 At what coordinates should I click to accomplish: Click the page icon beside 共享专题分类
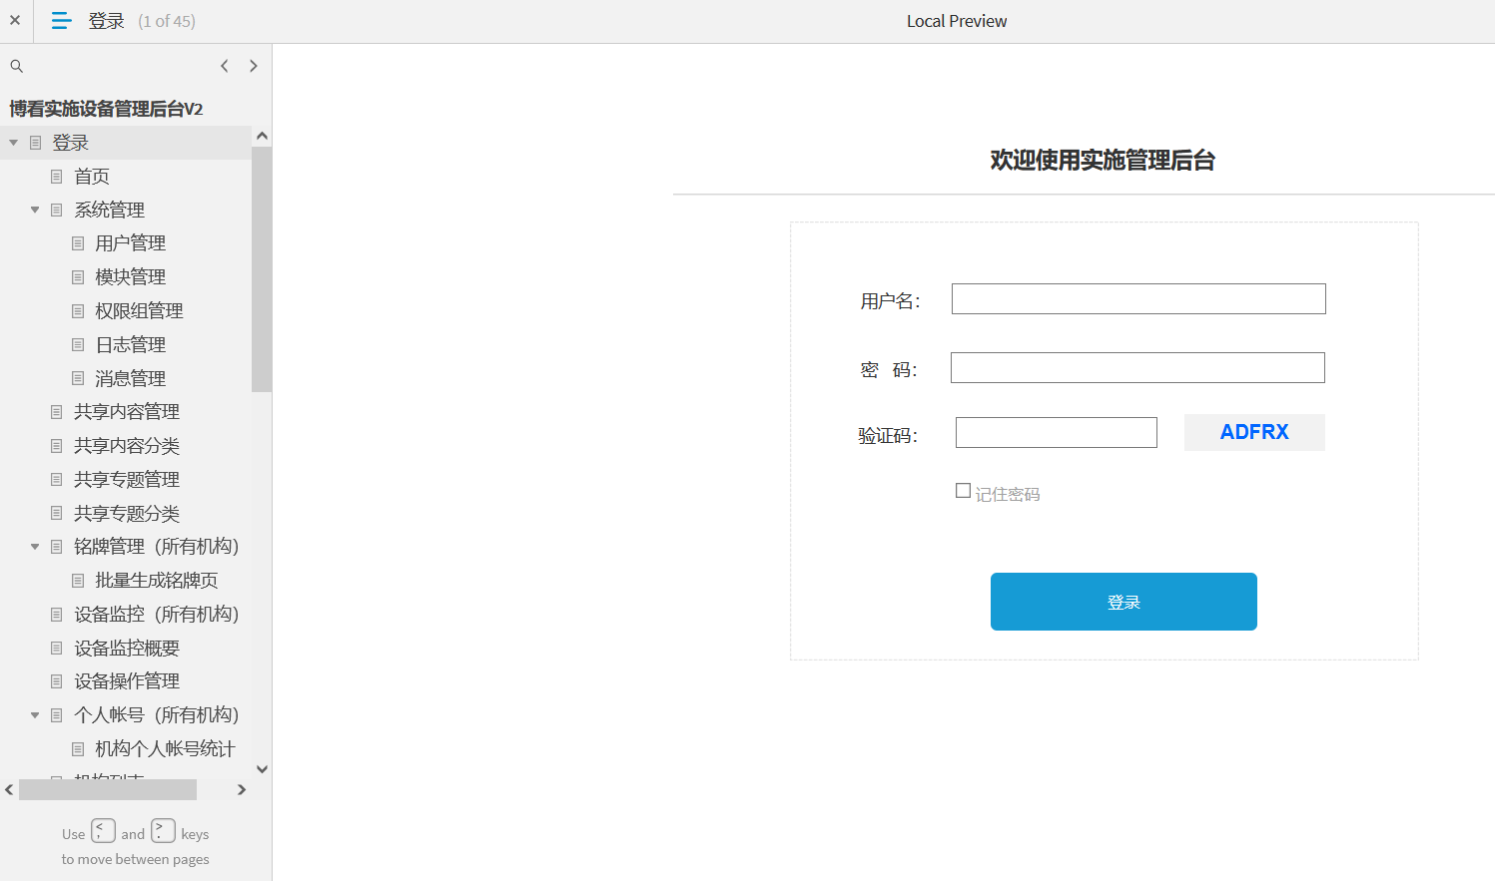(57, 514)
